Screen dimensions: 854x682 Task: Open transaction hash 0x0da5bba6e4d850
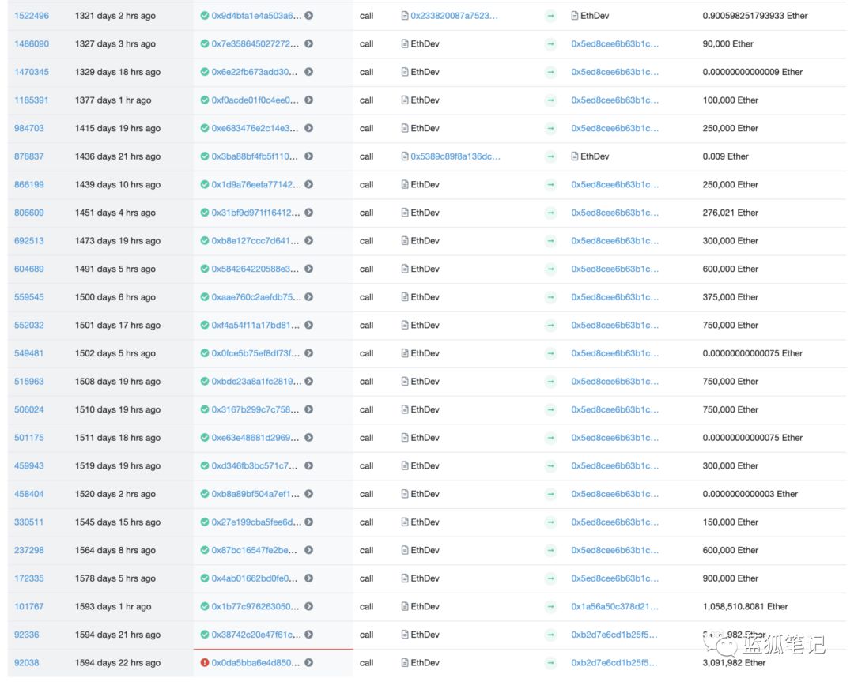tap(255, 662)
